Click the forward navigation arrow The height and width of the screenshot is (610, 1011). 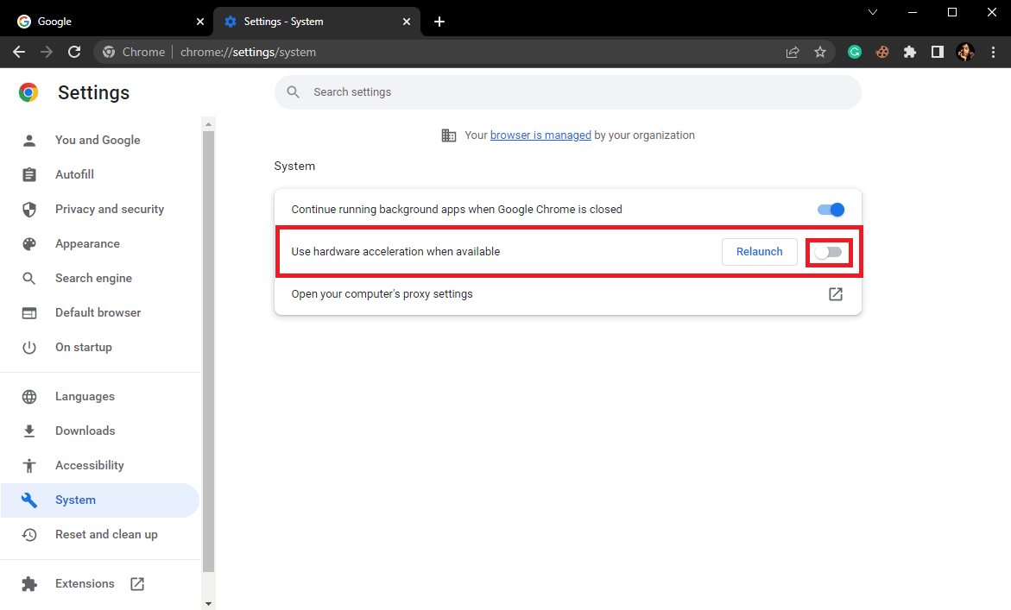click(47, 52)
